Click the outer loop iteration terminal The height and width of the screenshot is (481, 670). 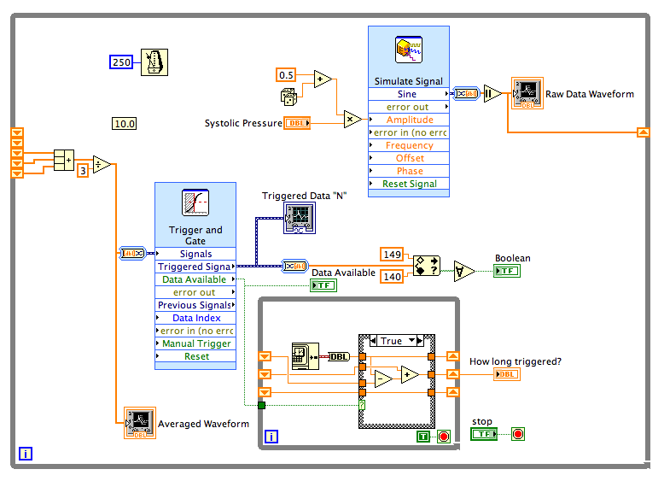pyautogui.click(x=26, y=454)
